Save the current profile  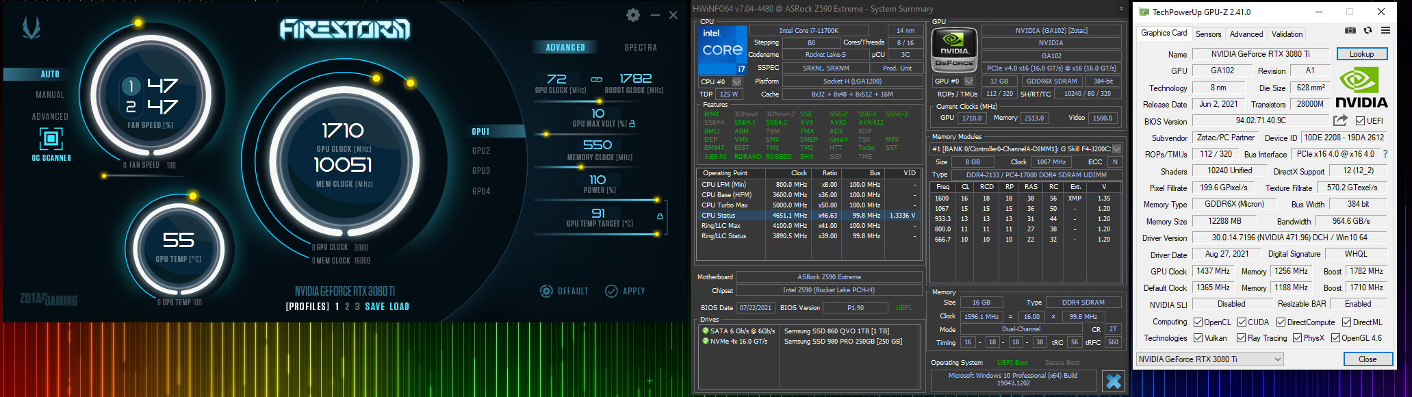click(x=375, y=307)
